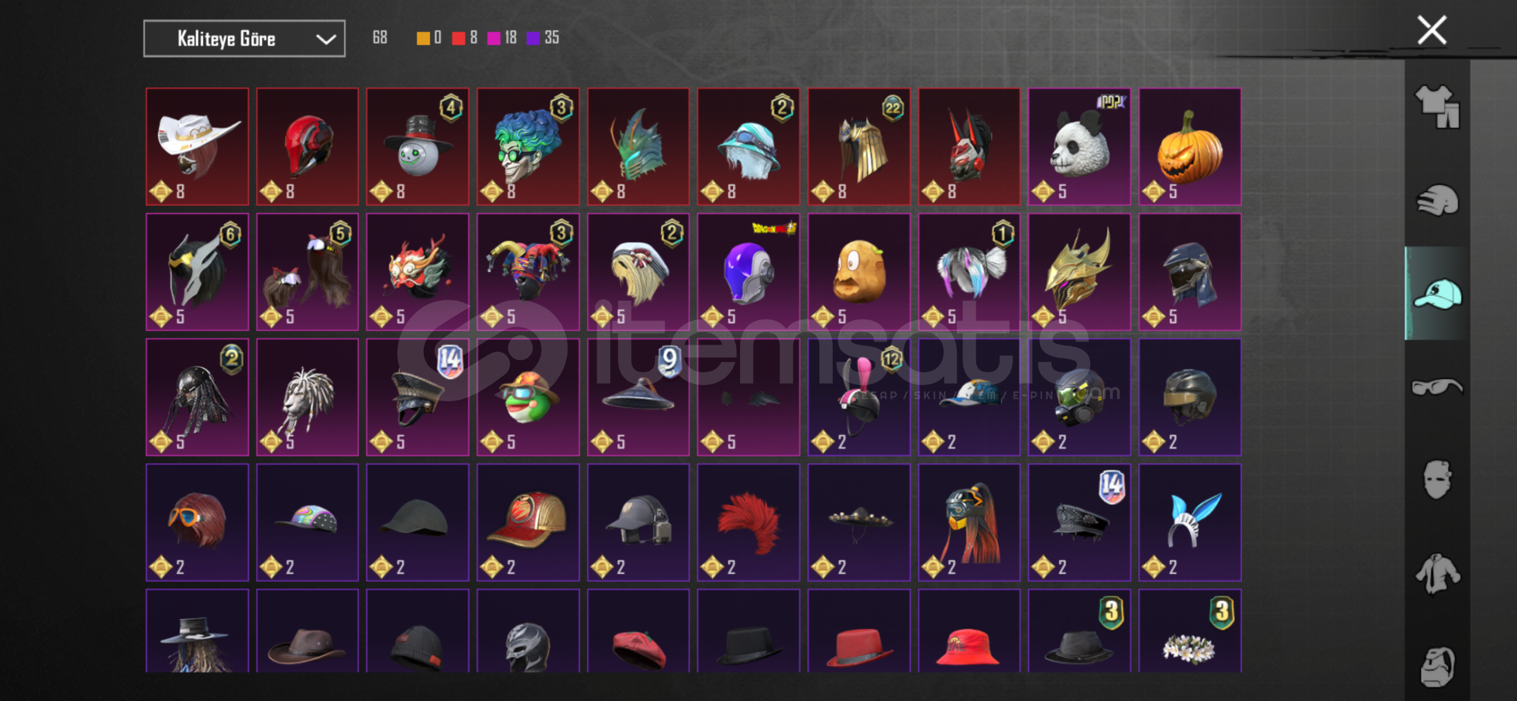Select the panda head item
The image size is (1517, 701).
click(x=1079, y=147)
